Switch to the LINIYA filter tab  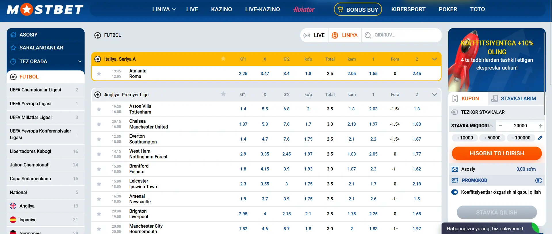coord(345,35)
